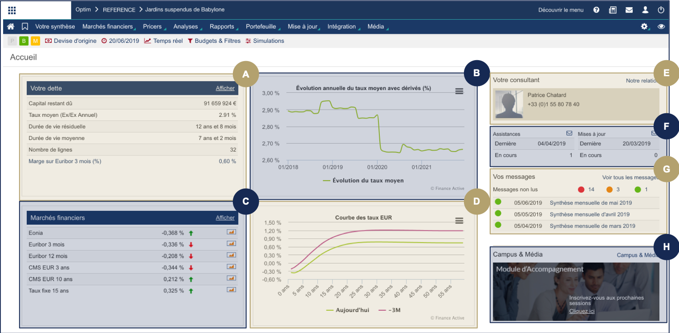Click Afficher in the Votre dette panel
The height and width of the screenshot is (333, 679).
225,88
